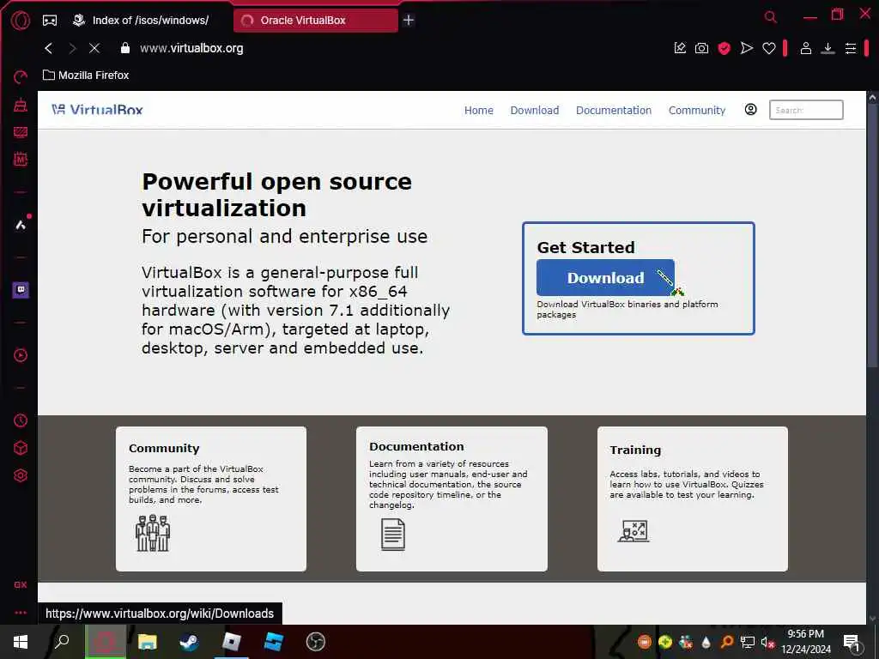Screen dimensions: 879x659
Task: Take a snapshot with the camera icon
Action: [701, 48]
